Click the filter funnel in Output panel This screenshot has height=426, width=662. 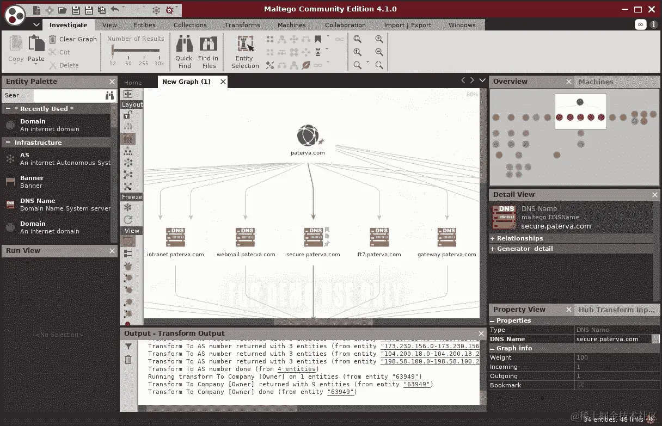pyautogui.click(x=128, y=347)
